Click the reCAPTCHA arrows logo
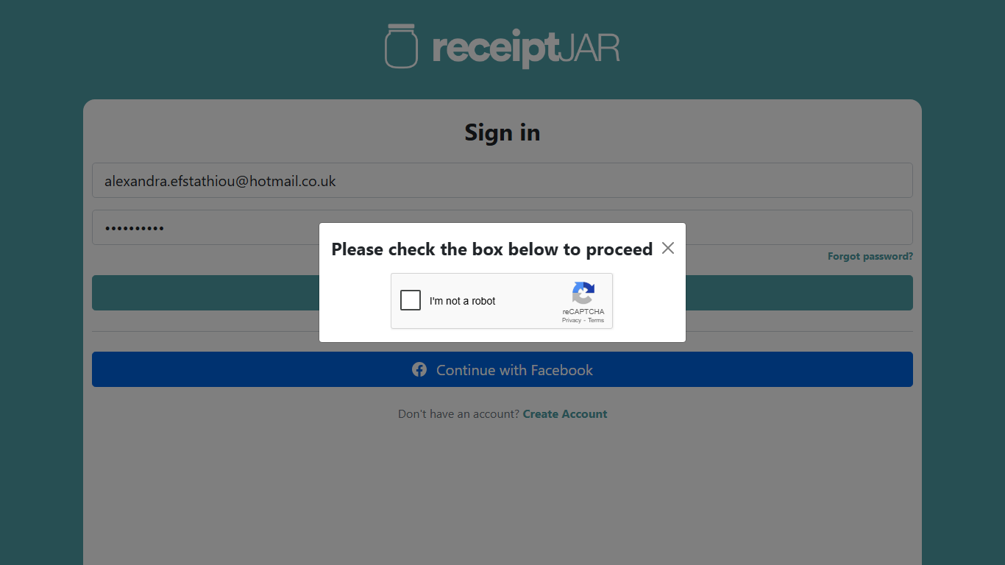 [583, 293]
